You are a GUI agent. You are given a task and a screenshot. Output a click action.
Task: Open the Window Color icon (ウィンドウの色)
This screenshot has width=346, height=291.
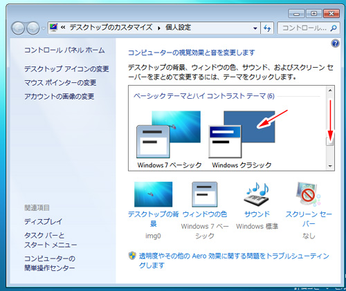coord(205,194)
